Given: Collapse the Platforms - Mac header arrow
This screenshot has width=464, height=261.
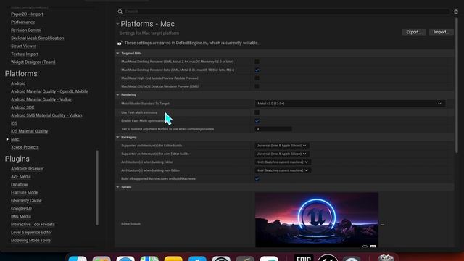Looking at the screenshot, I should (117, 24).
